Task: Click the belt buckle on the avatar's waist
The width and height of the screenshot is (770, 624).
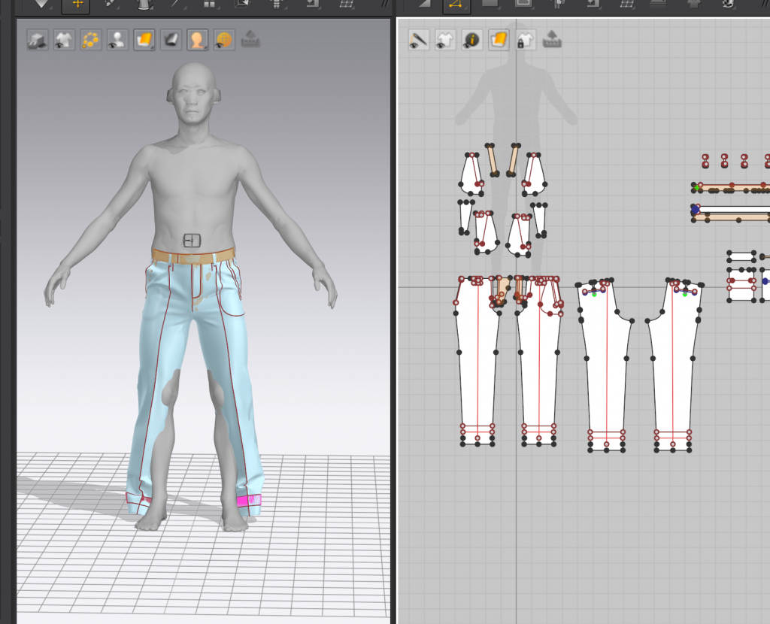Action: pyautogui.click(x=192, y=241)
